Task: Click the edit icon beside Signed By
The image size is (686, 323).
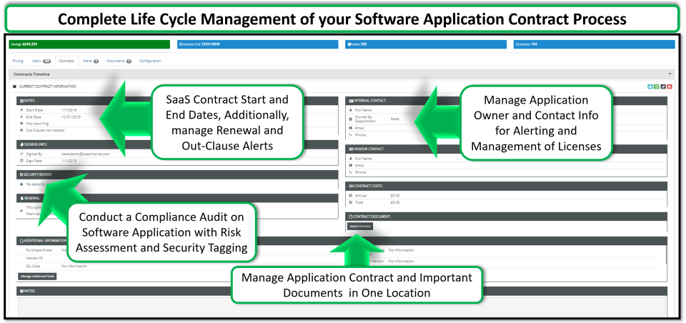Action: point(21,154)
